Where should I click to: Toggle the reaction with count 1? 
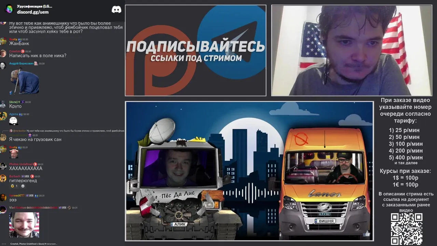click(x=14, y=186)
